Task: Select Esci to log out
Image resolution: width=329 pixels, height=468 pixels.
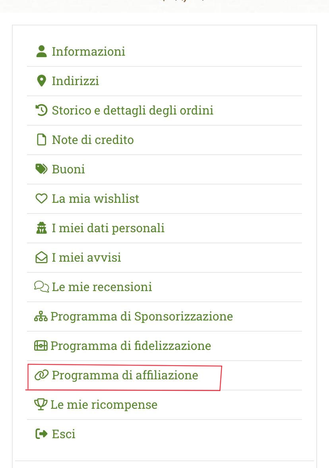Action: pos(64,433)
